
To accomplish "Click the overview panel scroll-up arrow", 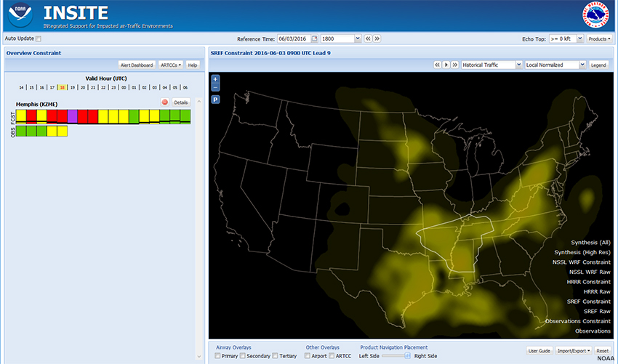I will tap(199, 101).
